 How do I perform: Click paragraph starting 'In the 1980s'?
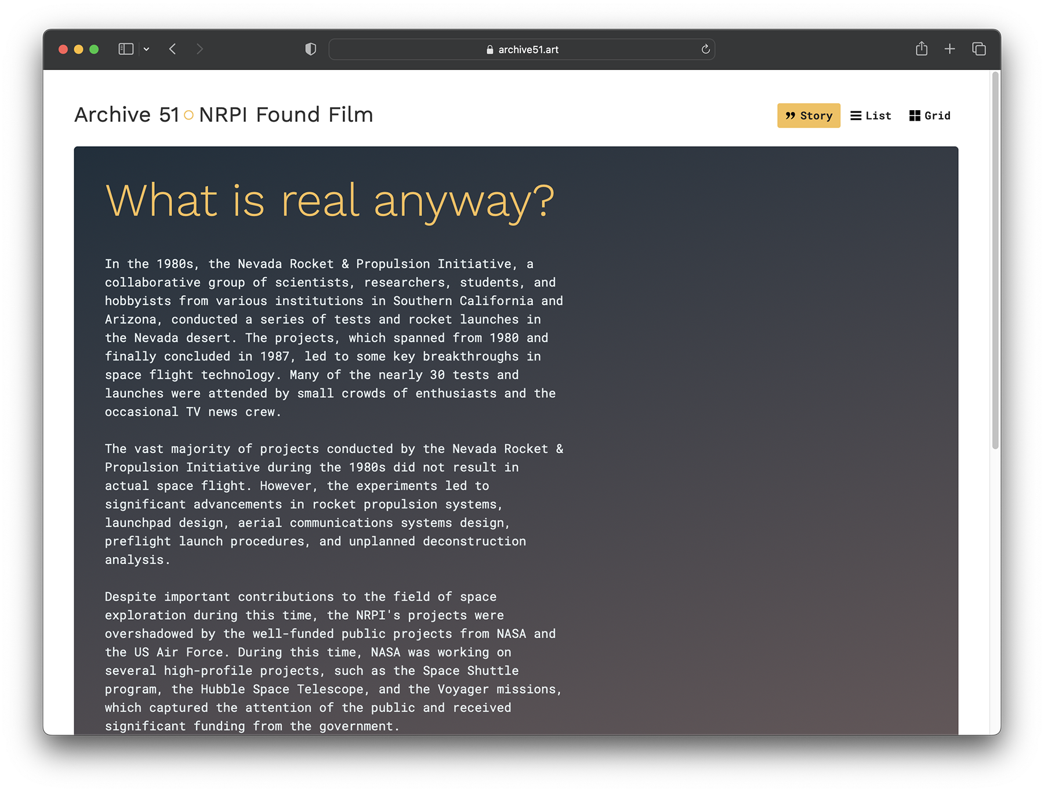(x=334, y=338)
